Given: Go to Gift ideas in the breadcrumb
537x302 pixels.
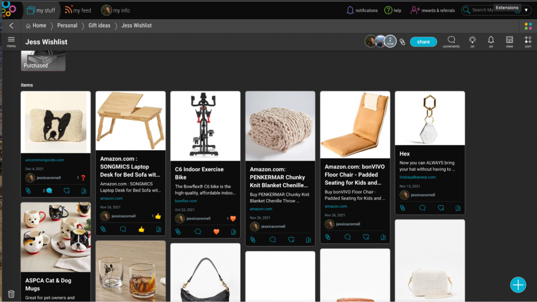Looking at the screenshot, I should (x=99, y=26).
